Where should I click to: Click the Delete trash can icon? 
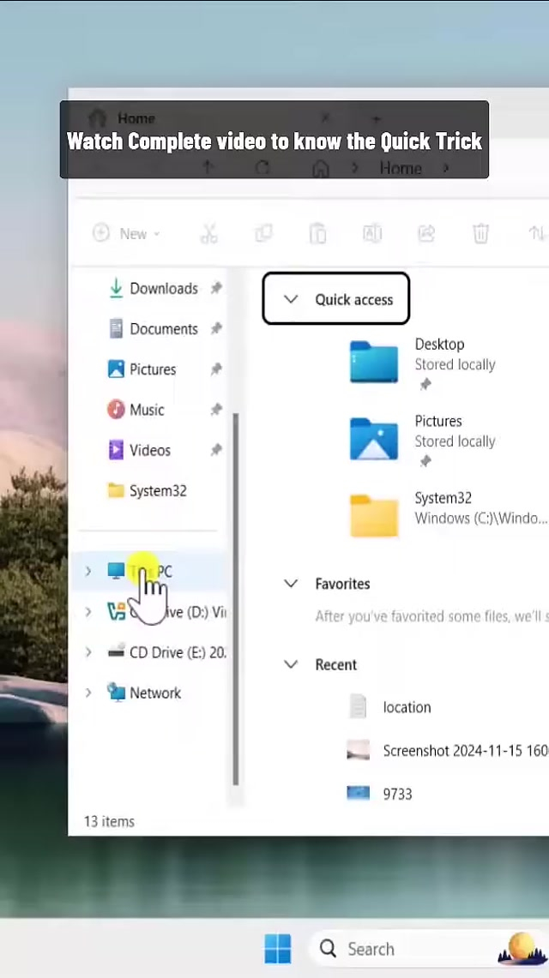(481, 233)
